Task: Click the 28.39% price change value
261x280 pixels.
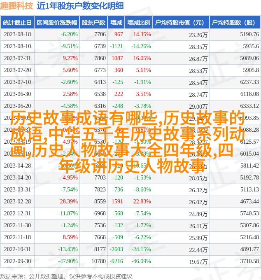Action: [69, 202]
